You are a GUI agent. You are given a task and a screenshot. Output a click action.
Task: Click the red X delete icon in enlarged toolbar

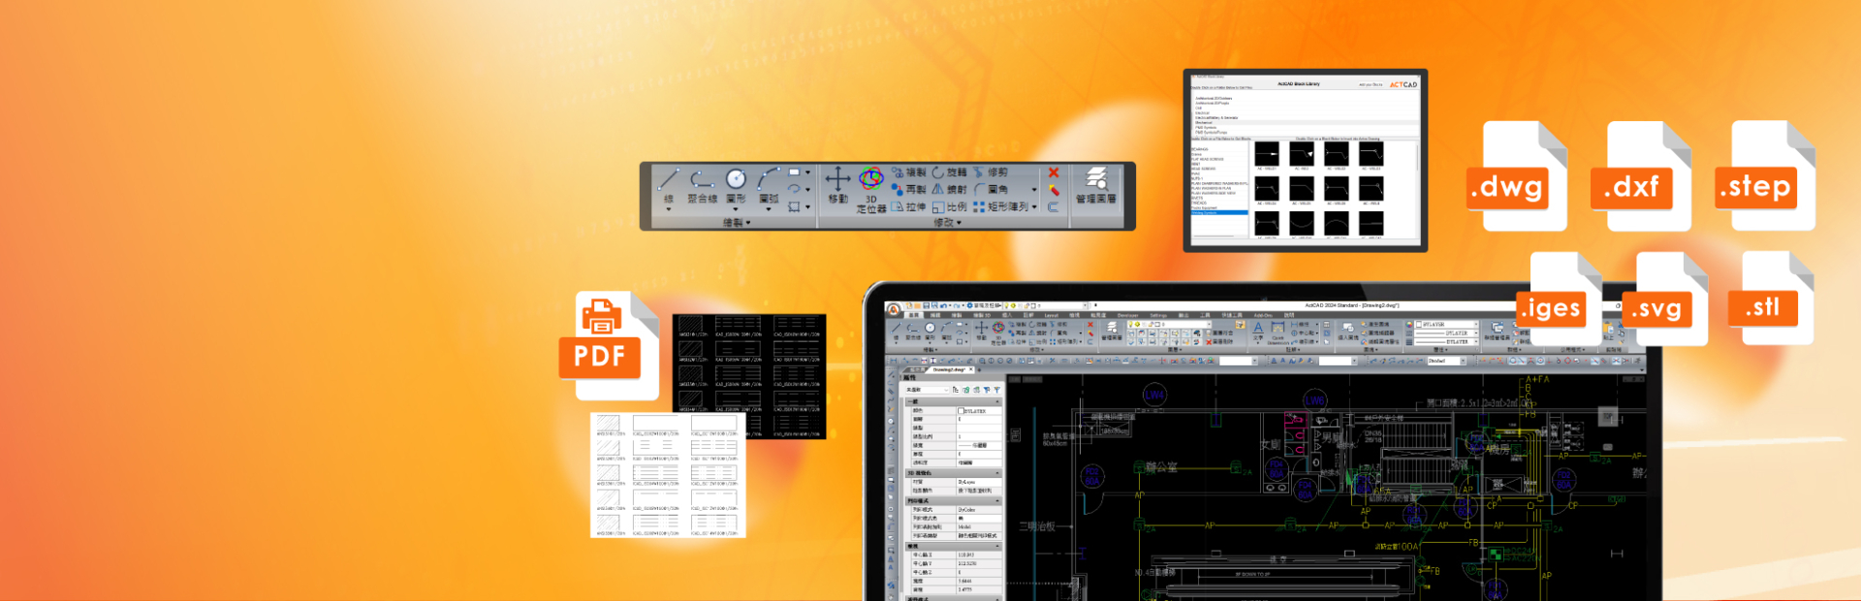pos(1054,173)
